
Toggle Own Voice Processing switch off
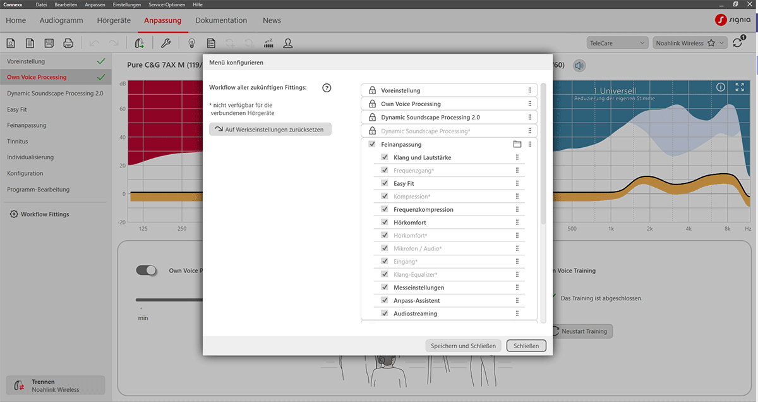click(x=146, y=270)
